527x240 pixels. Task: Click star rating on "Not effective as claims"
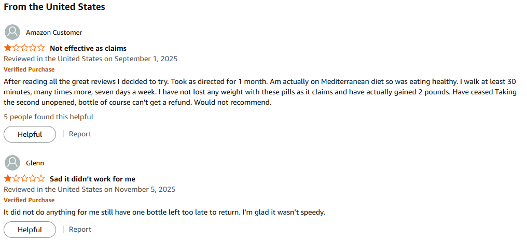24,48
